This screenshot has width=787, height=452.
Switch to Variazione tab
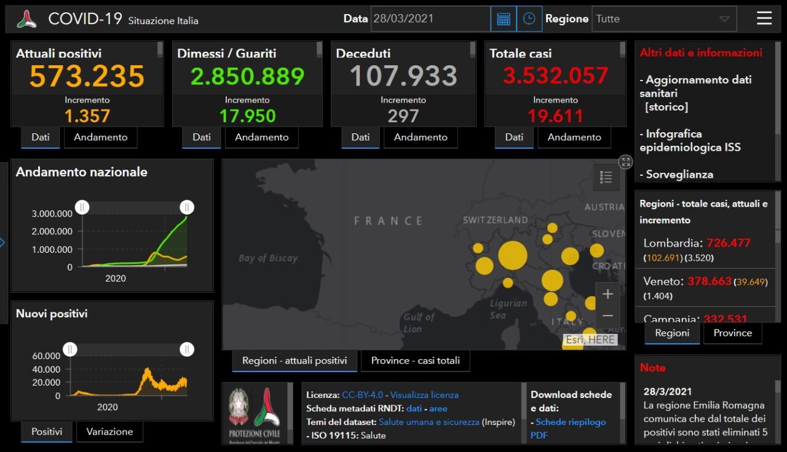click(109, 432)
